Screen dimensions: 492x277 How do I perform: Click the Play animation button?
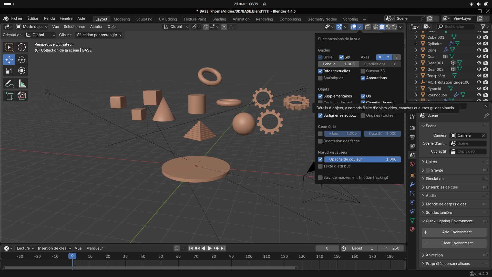click(210, 248)
